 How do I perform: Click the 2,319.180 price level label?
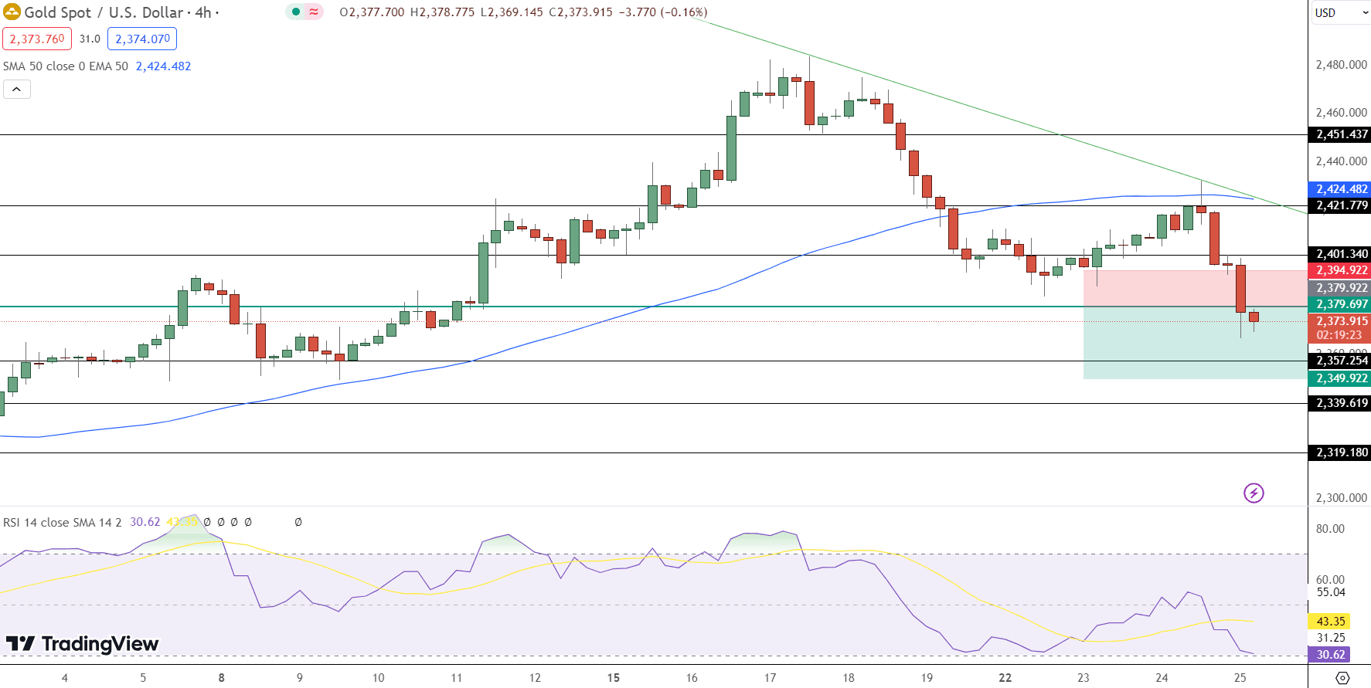click(1339, 452)
